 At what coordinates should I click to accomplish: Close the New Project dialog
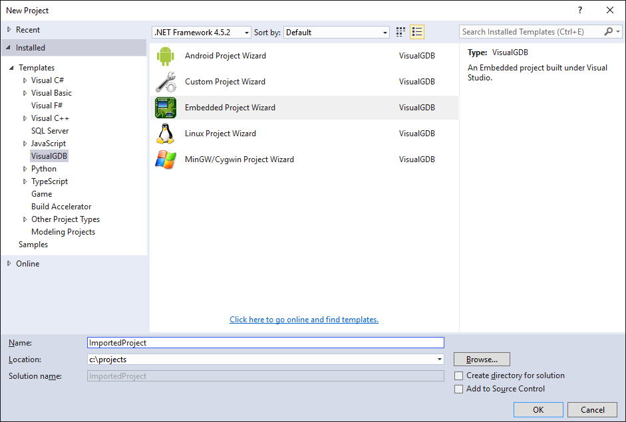(x=609, y=11)
